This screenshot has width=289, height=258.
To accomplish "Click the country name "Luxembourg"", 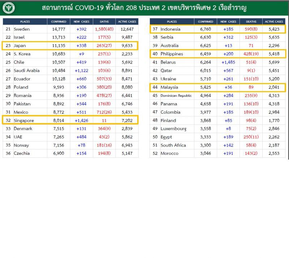I will pyautogui.click(x=173, y=129).
